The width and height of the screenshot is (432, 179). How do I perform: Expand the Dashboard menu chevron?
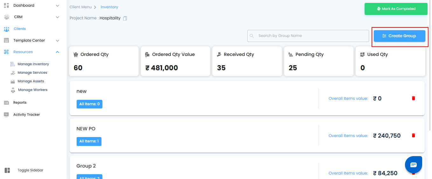58,6
